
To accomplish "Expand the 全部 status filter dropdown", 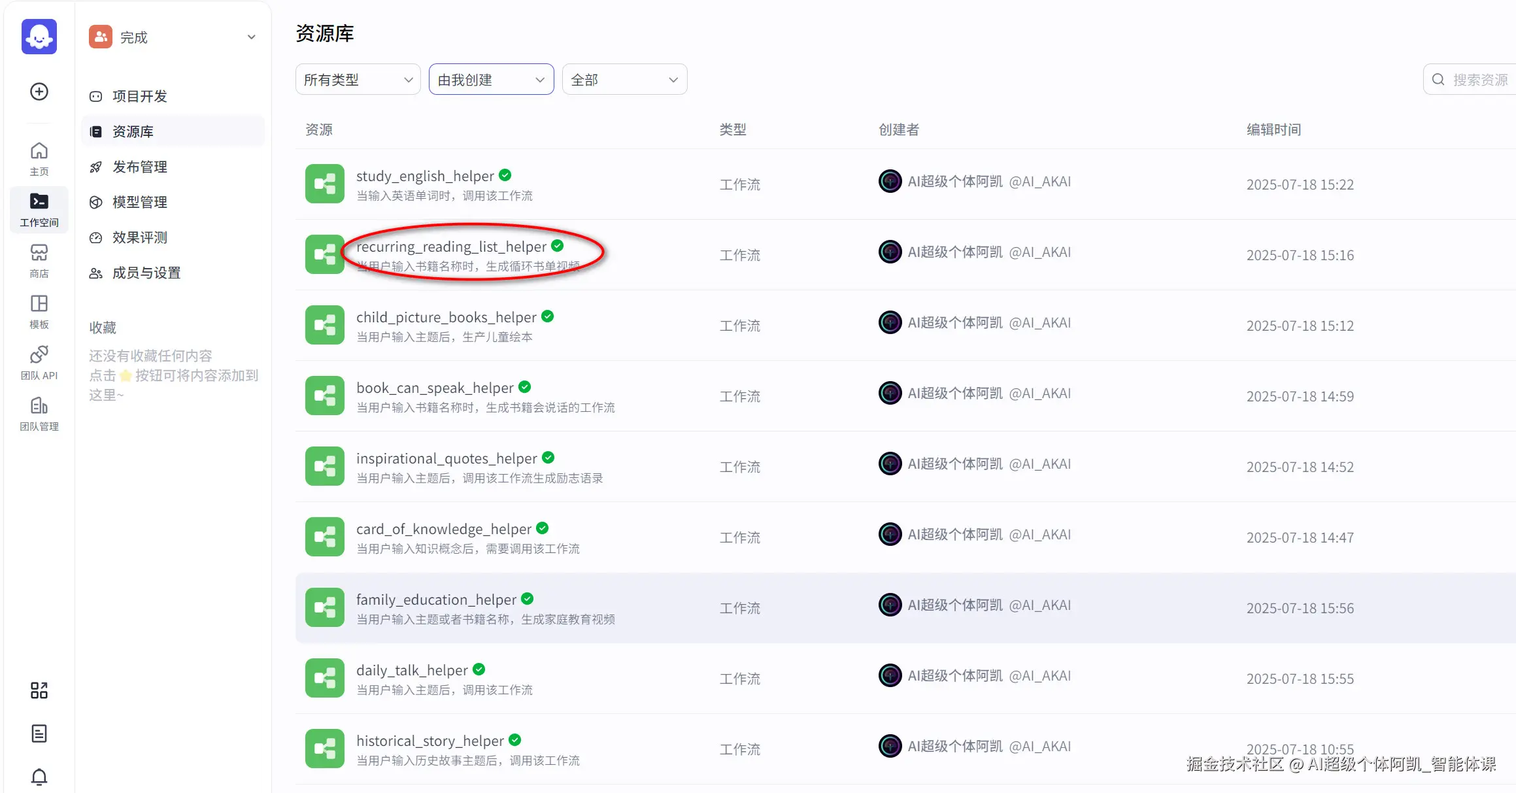I will click(624, 80).
